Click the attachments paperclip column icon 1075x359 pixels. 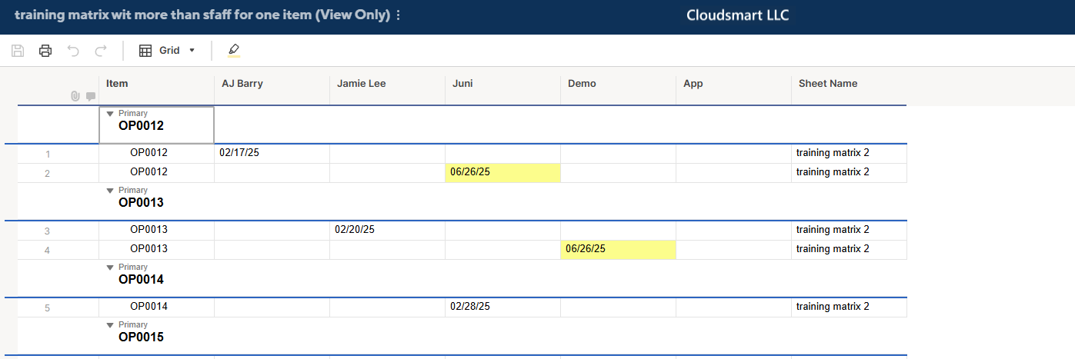75,96
